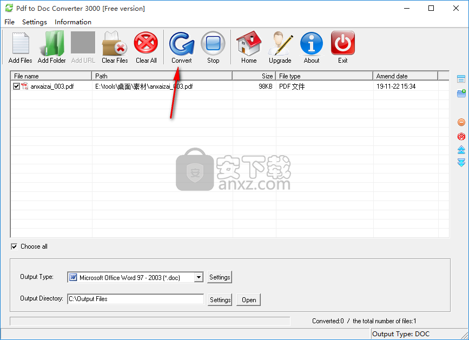Click the Output Type: DOC status entry

pos(401,334)
